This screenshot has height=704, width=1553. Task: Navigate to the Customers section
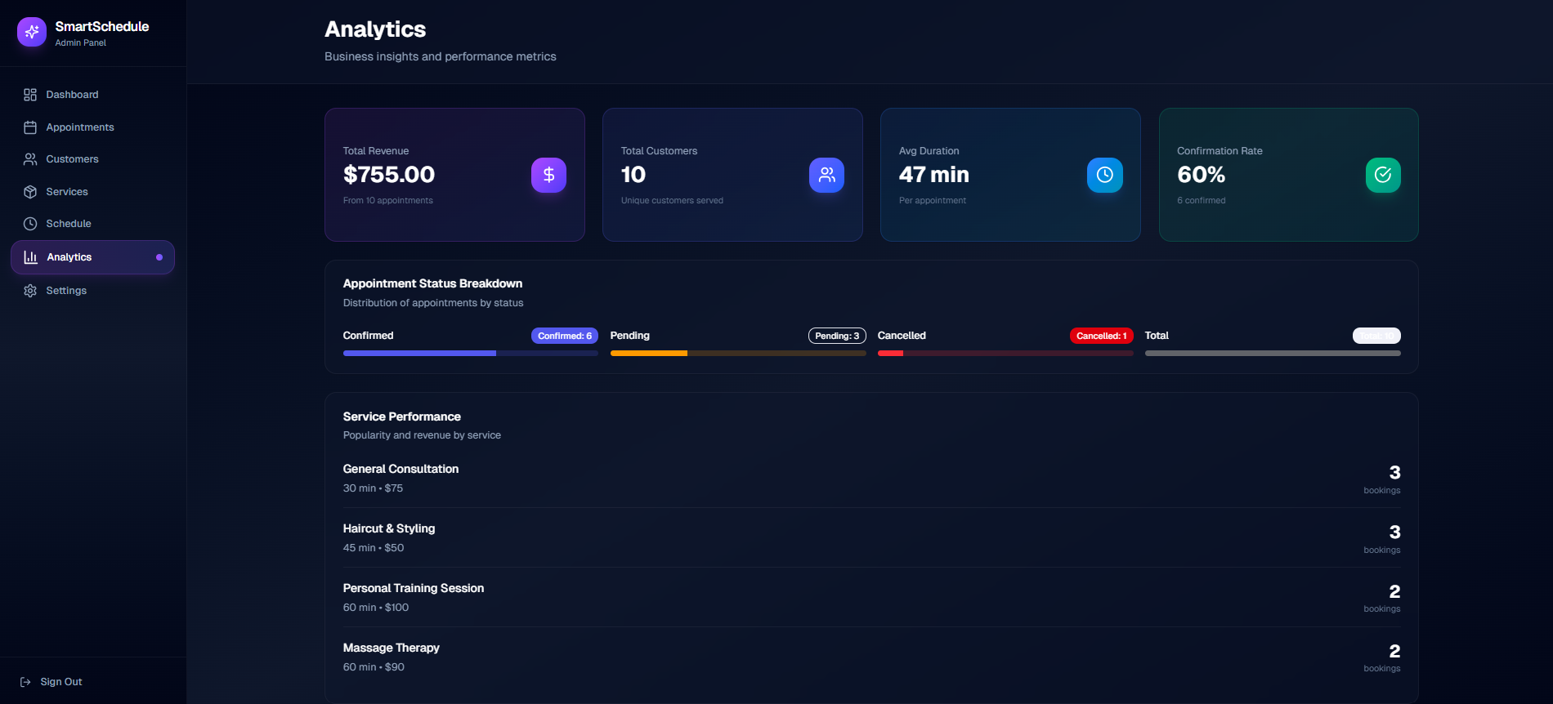click(72, 159)
